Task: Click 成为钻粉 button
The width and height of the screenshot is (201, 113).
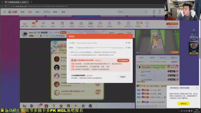Action: click(x=174, y=62)
